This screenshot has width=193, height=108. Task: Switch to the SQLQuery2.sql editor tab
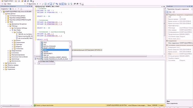point(47,7)
